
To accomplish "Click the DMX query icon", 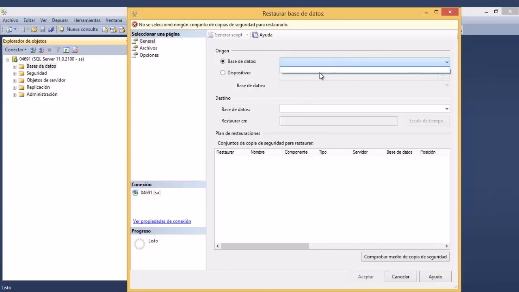I will [121, 29].
